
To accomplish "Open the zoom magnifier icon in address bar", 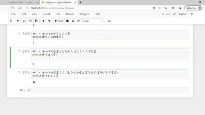I will (160, 8).
